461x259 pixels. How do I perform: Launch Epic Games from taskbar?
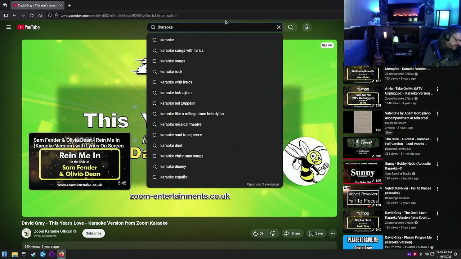tap(24, 254)
